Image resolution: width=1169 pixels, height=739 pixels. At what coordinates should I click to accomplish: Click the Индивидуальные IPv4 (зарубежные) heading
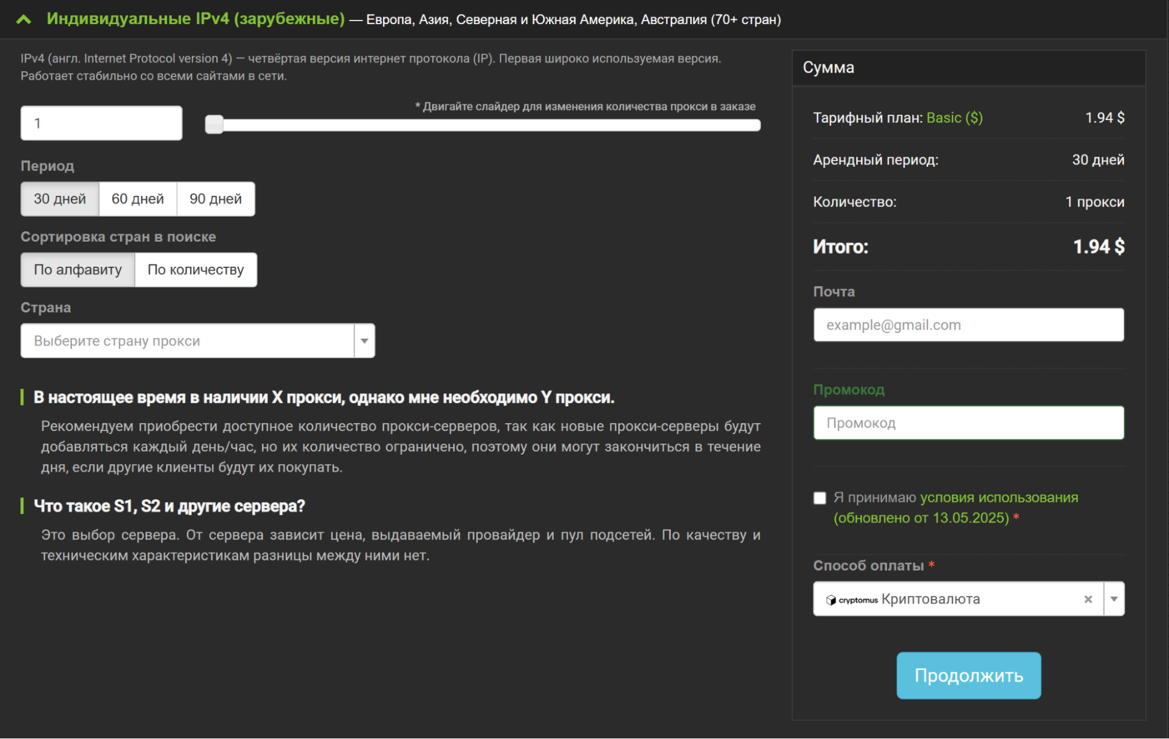[x=196, y=19]
